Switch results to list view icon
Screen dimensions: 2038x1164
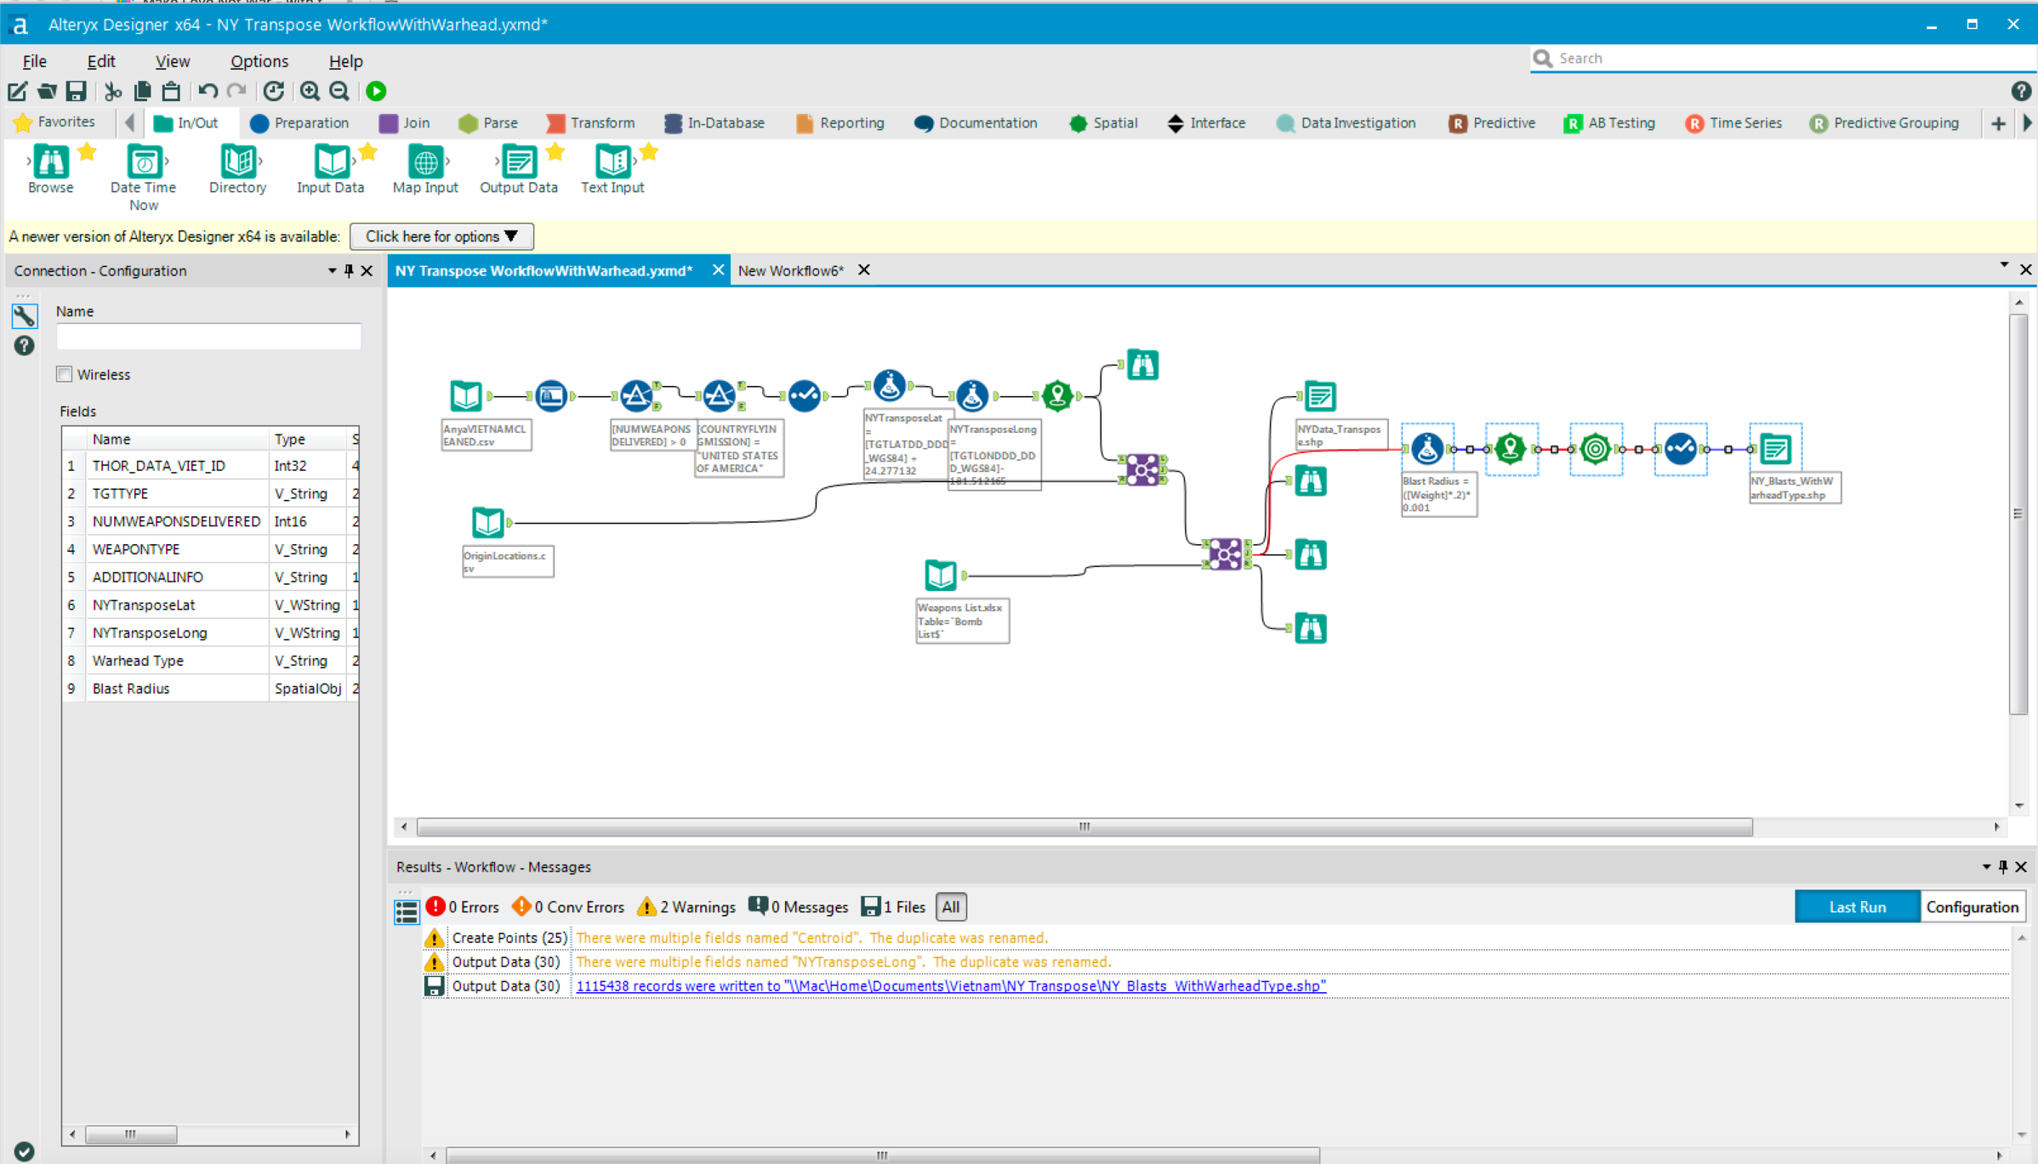coord(407,911)
